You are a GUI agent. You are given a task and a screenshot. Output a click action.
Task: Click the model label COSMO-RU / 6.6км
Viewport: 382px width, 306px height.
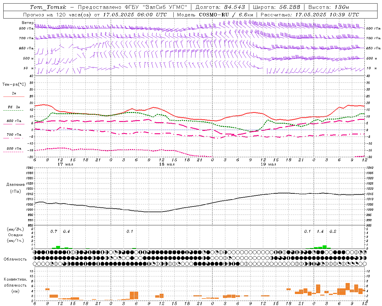coord(226,15)
